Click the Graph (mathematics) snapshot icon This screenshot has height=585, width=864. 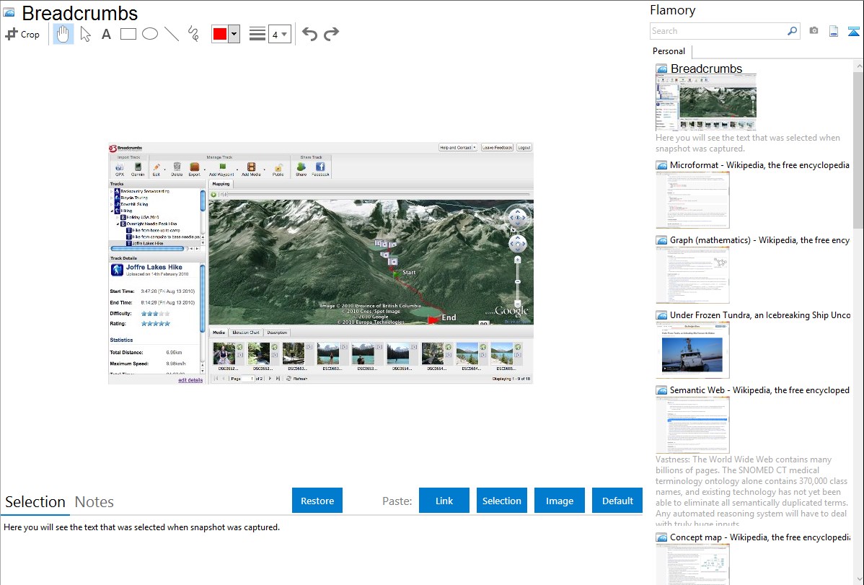[x=662, y=240]
